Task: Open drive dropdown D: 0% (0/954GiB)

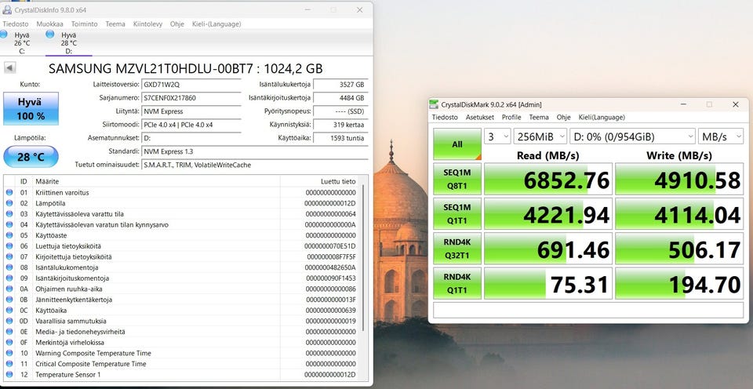Action: tap(632, 136)
